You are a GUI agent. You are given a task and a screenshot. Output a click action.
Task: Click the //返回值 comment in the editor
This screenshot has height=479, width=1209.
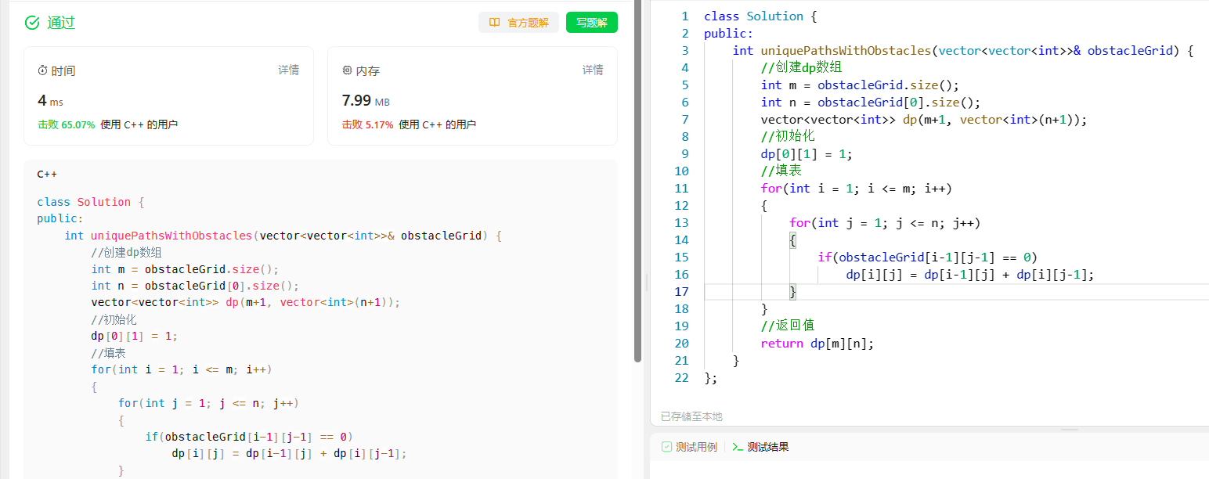point(788,326)
